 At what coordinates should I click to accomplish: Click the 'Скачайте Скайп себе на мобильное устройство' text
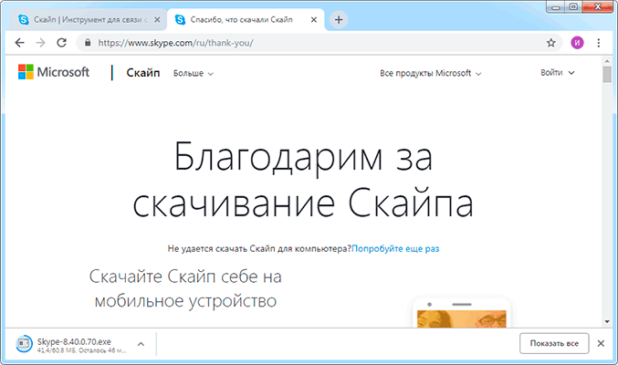coord(185,288)
